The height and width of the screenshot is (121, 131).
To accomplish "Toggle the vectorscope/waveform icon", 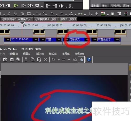I will pyautogui.click(x=126, y=13).
